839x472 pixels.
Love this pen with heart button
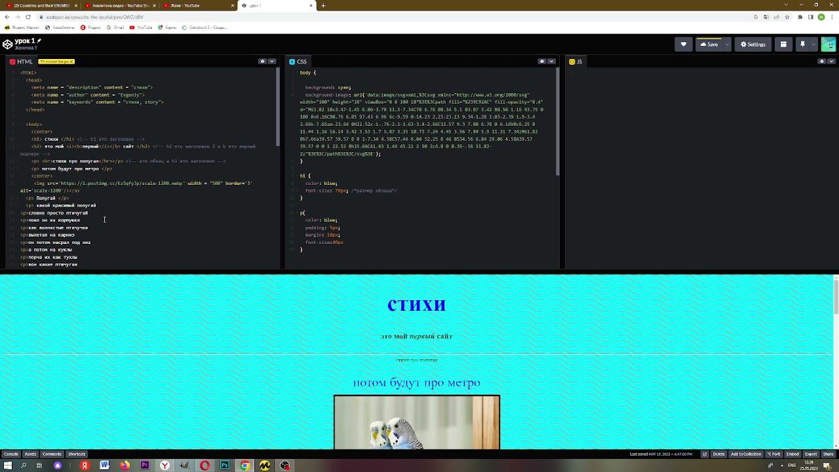tap(683, 45)
